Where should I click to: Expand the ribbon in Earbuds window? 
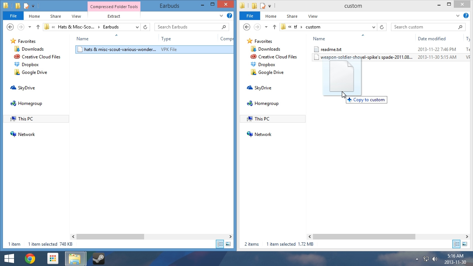222,16
